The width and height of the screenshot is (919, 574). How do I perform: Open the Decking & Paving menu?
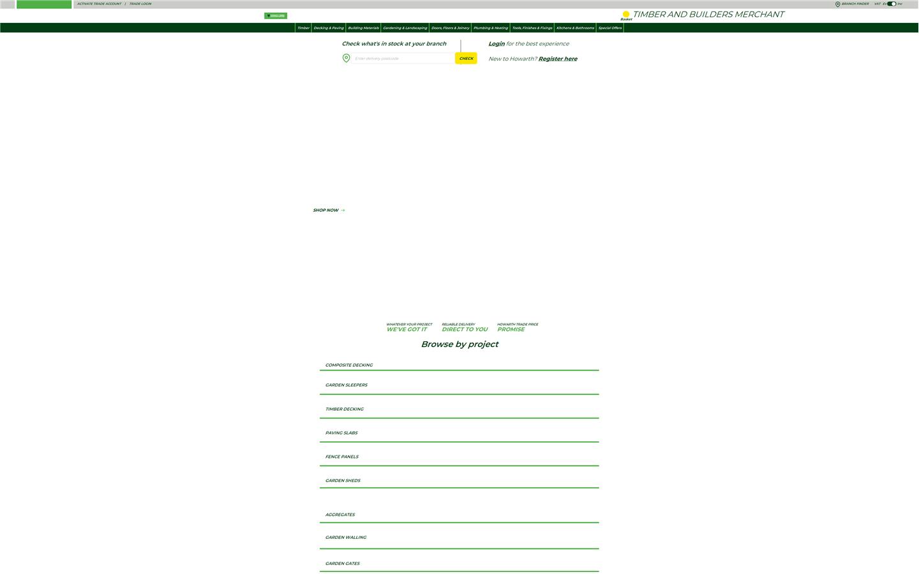pos(328,27)
